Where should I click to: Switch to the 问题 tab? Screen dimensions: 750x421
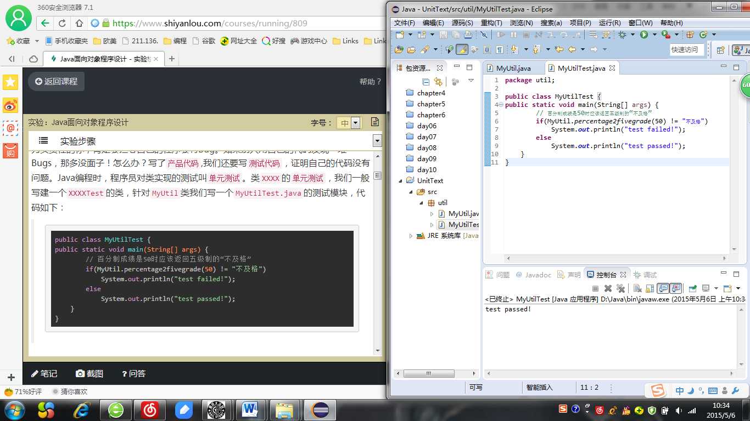[497, 275]
